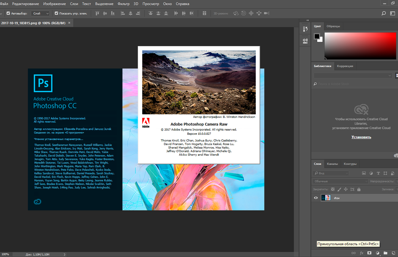This screenshot has height=257, width=398.
Task: Toggle Показать упр. элем. checkbox
Action: pyautogui.click(x=56, y=13)
